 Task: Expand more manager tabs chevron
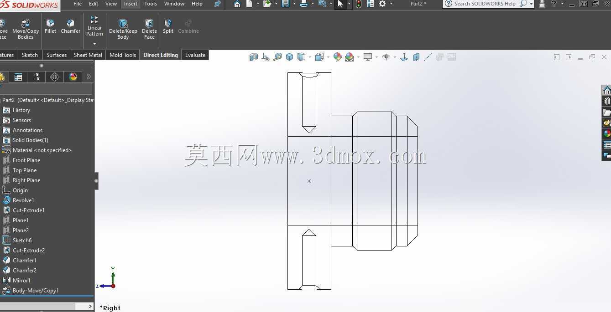pyautogui.click(x=89, y=77)
